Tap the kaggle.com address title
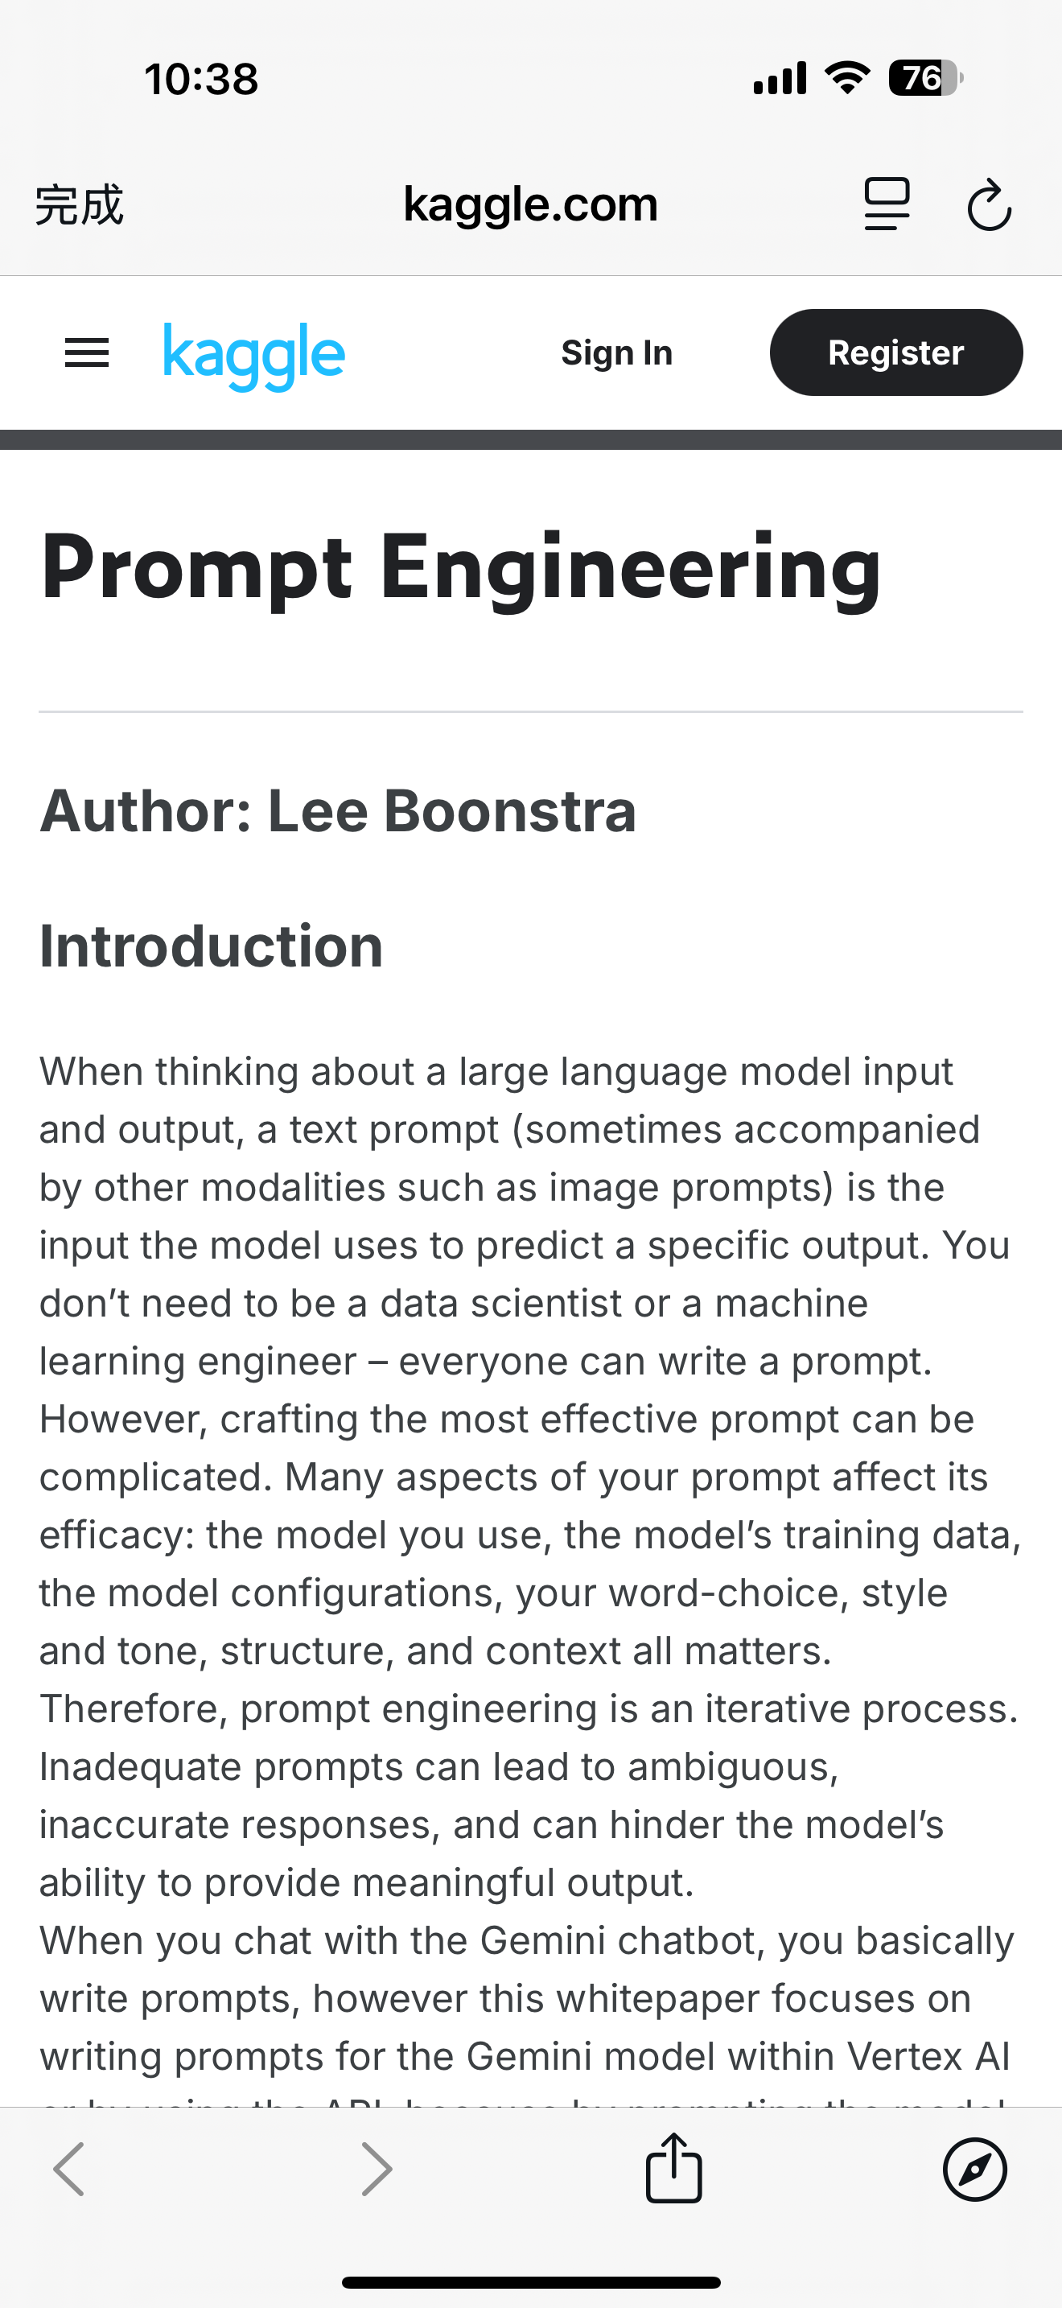1062x2308 pixels. (x=531, y=205)
